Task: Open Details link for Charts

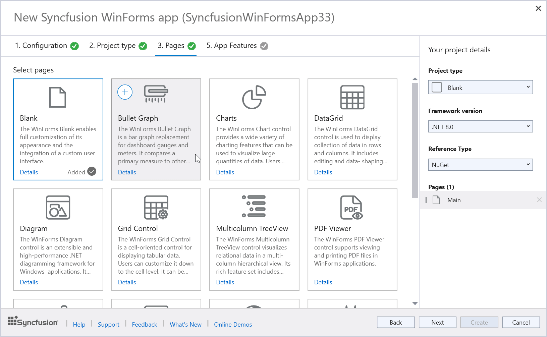Action: pos(225,172)
